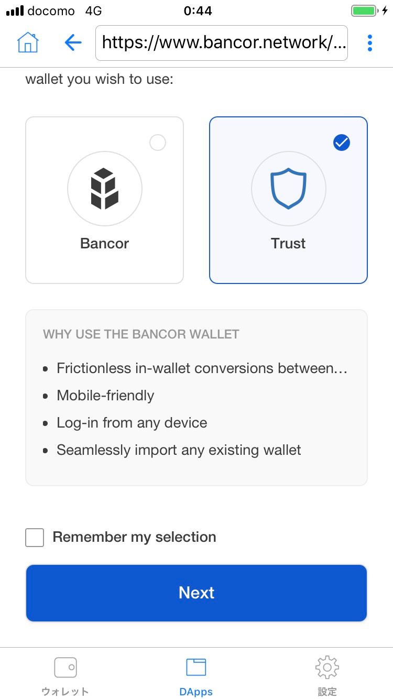This screenshot has width=393, height=699.
Task: Open the 設定 gear icon
Action: point(327,668)
